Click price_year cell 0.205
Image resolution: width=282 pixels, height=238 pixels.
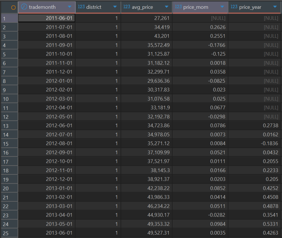pos(254,179)
